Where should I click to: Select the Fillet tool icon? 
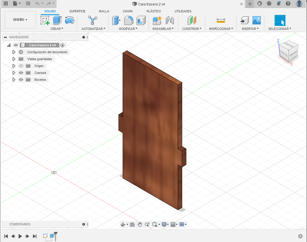[129, 20]
